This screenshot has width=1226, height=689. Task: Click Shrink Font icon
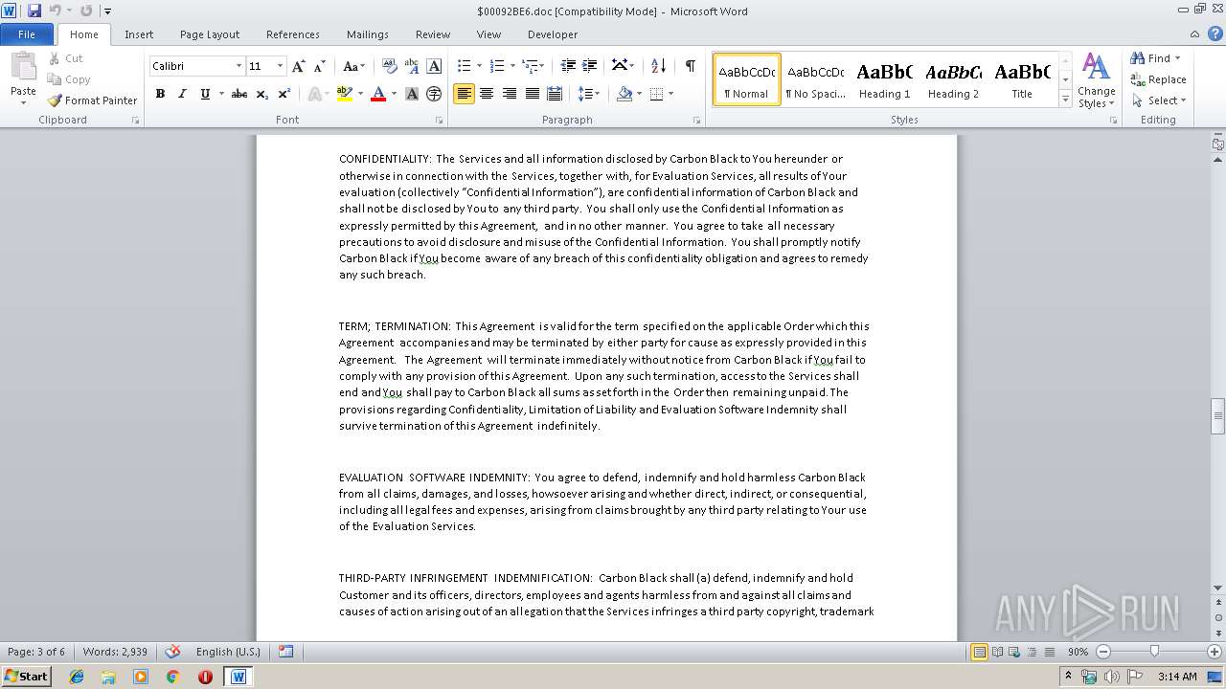(320, 66)
